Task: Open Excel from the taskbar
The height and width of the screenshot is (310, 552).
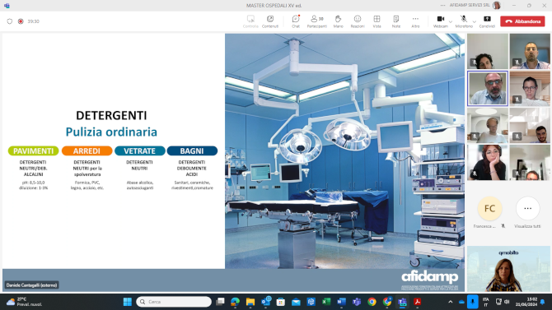Action: (326, 302)
